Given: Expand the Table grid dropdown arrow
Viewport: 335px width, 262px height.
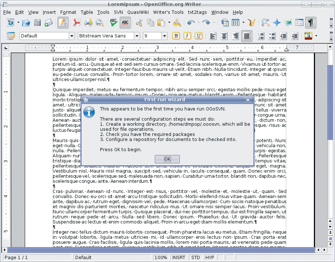Looking at the screenshot, I should click(243, 23).
